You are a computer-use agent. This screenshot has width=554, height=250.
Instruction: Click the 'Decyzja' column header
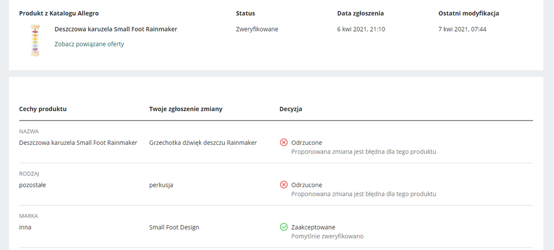click(x=291, y=109)
